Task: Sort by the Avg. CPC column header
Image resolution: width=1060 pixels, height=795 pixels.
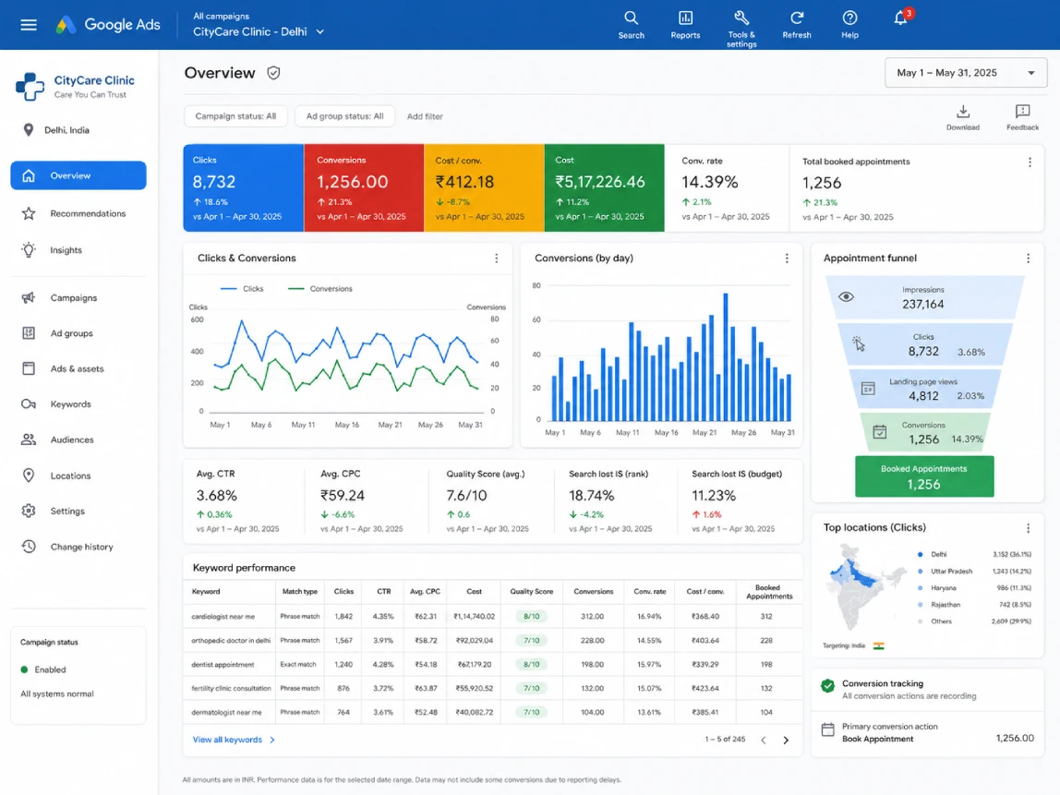Action: pyautogui.click(x=425, y=592)
